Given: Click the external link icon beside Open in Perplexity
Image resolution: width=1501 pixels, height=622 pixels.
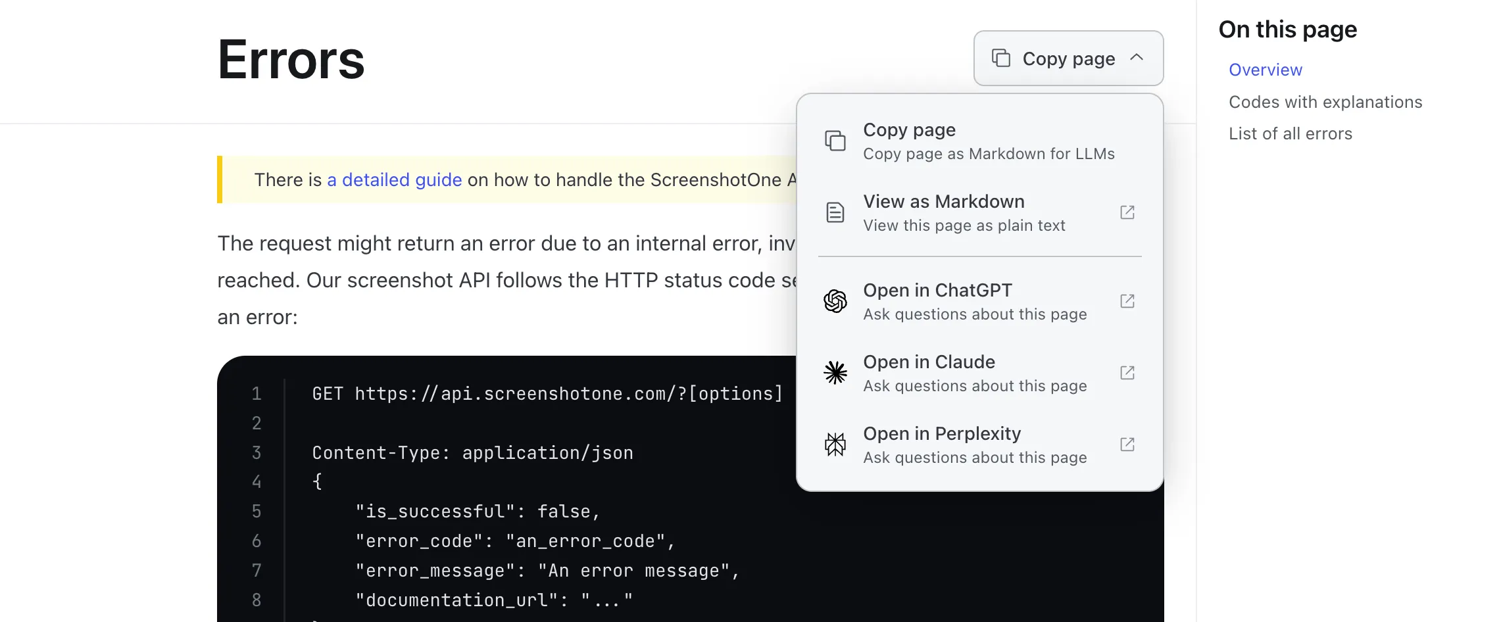Looking at the screenshot, I should (x=1127, y=444).
